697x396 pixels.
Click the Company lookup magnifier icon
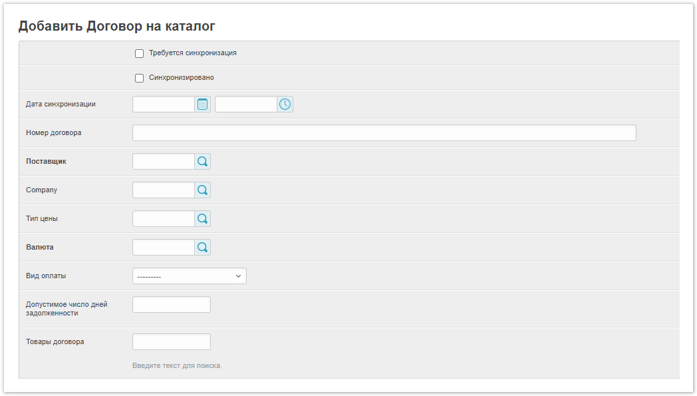point(203,190)
